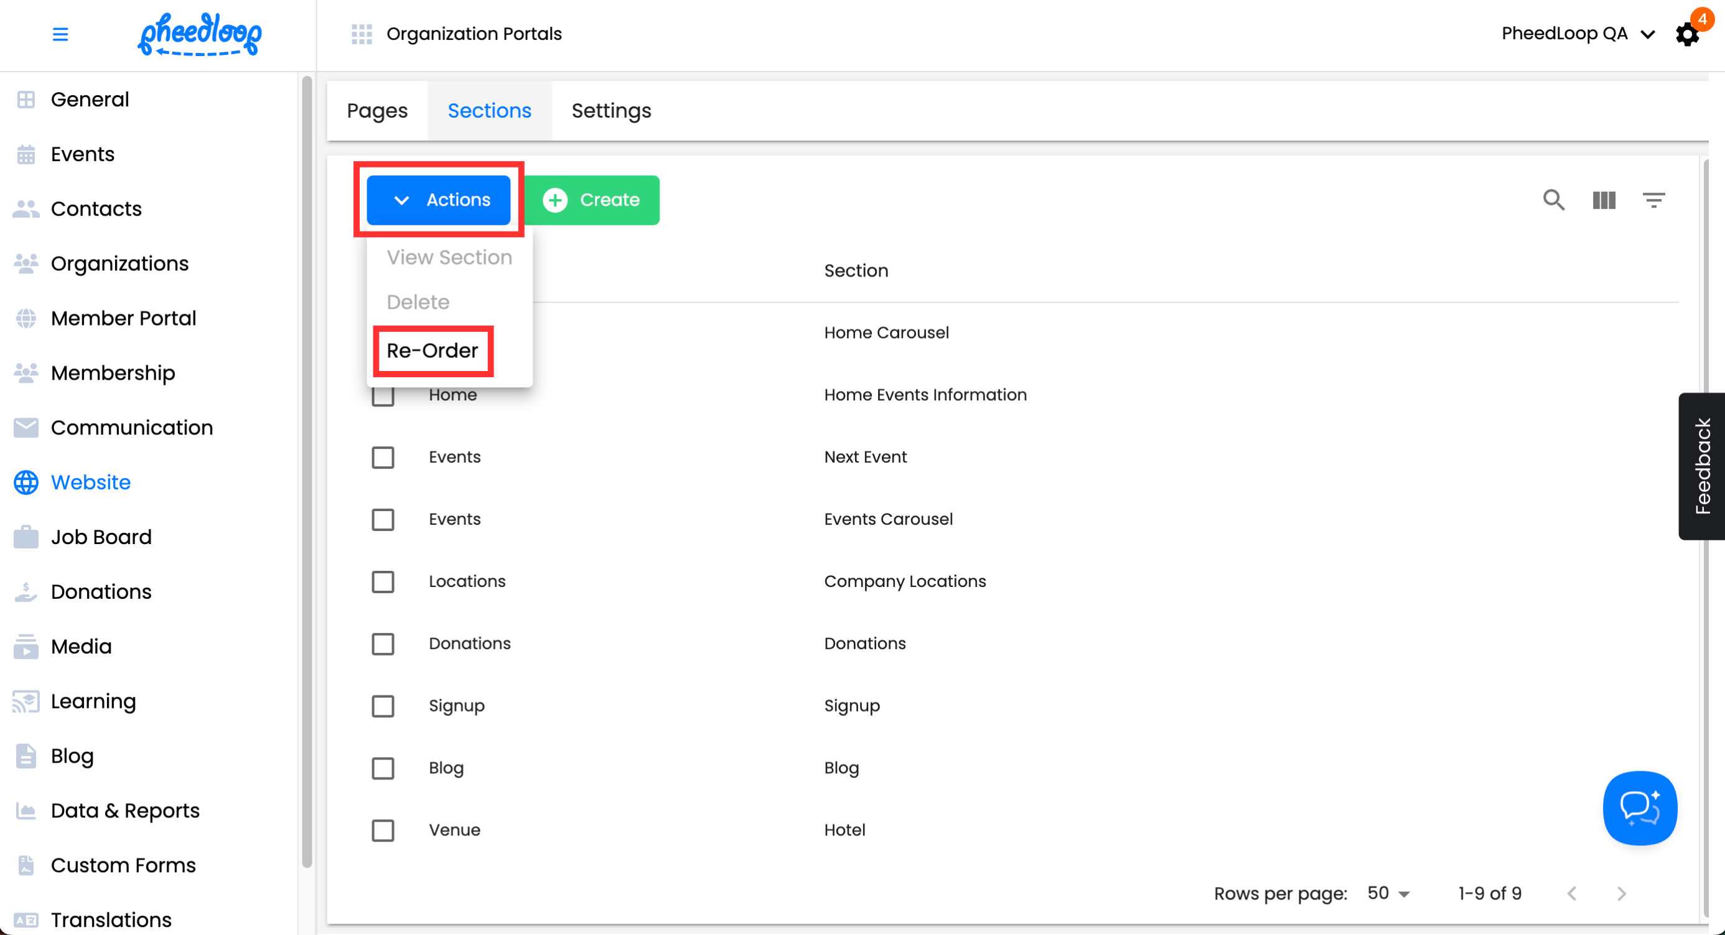1725x935 pixels.
Task: Open the rows per page dropdown
Action: [x=1389, y=893]
